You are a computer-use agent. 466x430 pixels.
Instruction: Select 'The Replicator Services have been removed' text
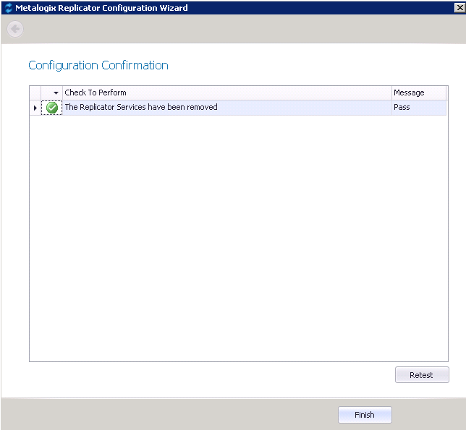(x=141, y=107)
